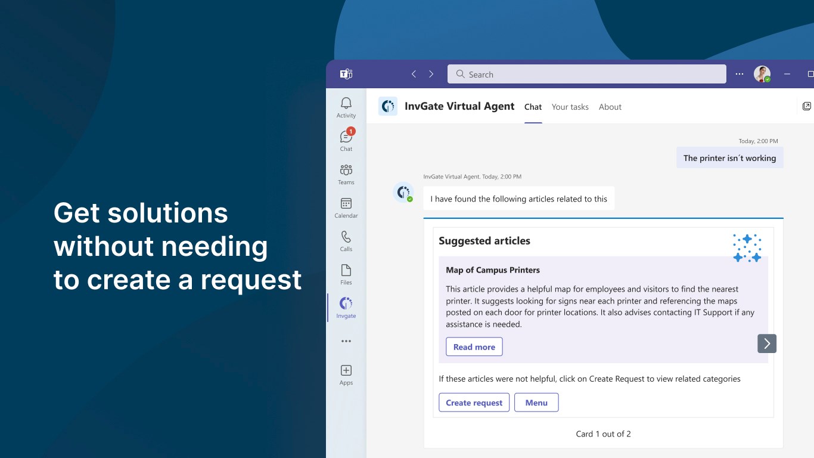Open the Teams section in sidebar
Image resolution: width=814 pixels, height=458 pixels.
click(346, 175)
